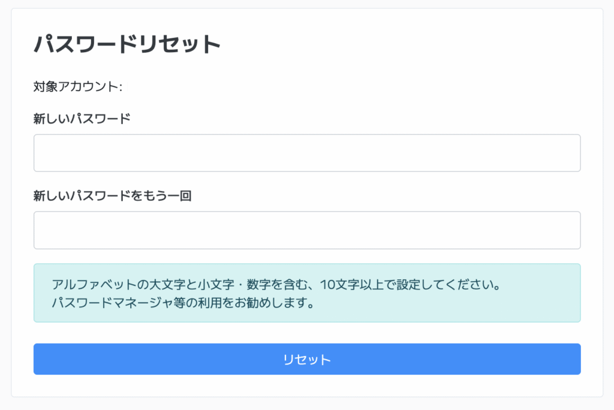Viewport: 614px width, 410px height.
Task: Click the リセット text inside the blue button
Action: point(307,360)
